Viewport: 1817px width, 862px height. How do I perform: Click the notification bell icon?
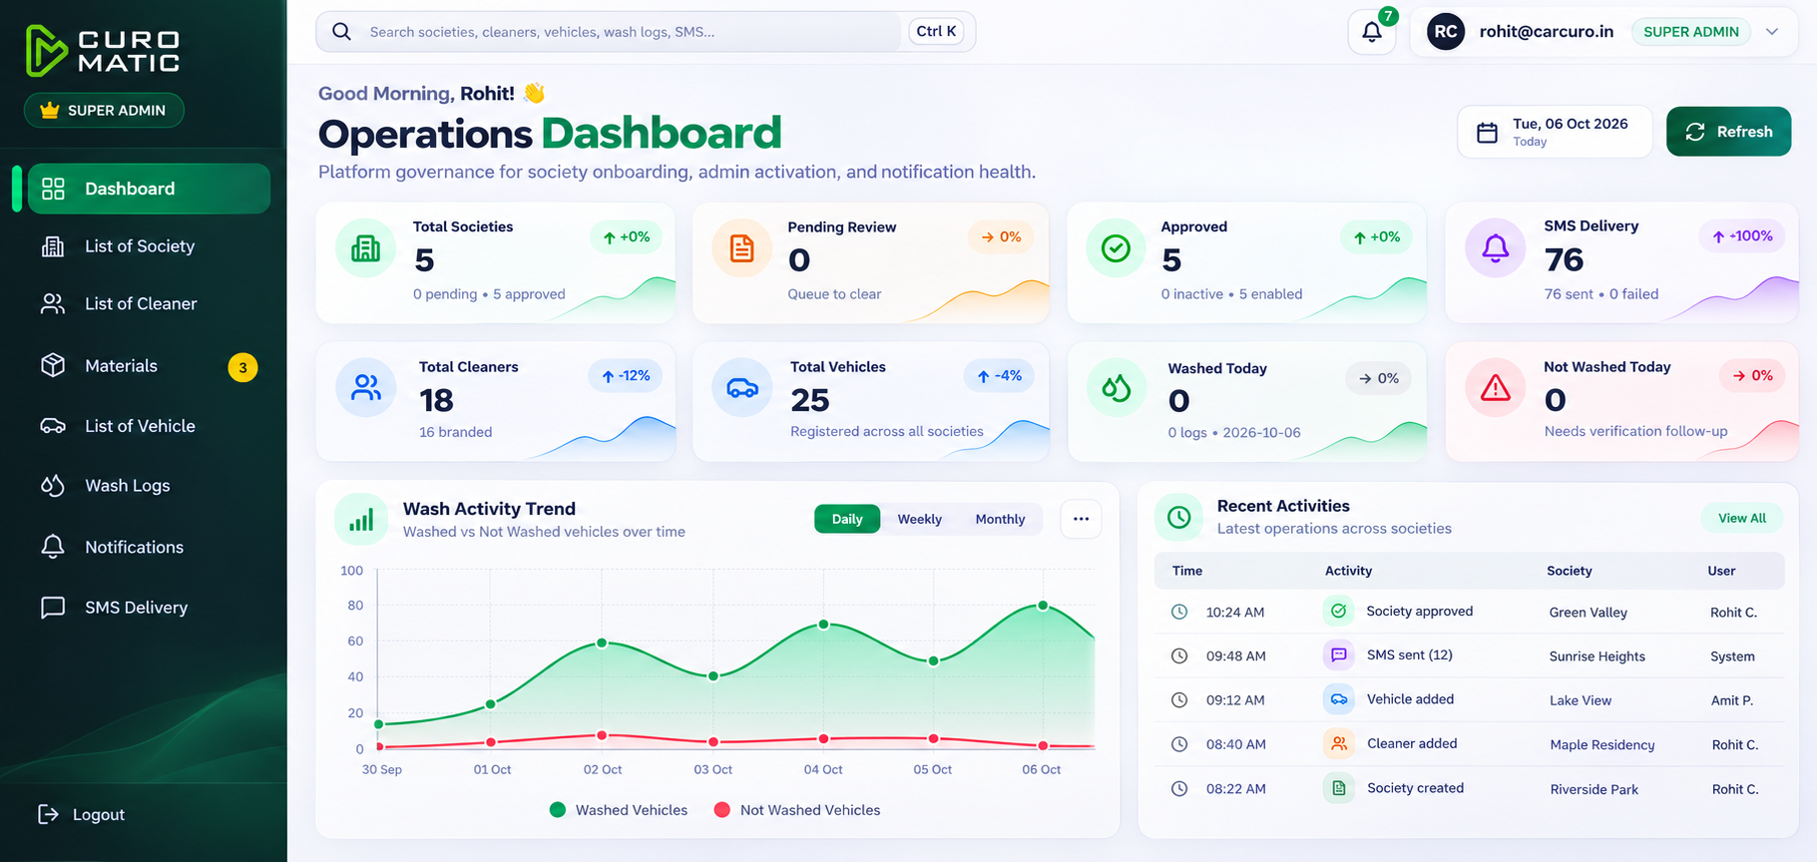click(1372, 32)
